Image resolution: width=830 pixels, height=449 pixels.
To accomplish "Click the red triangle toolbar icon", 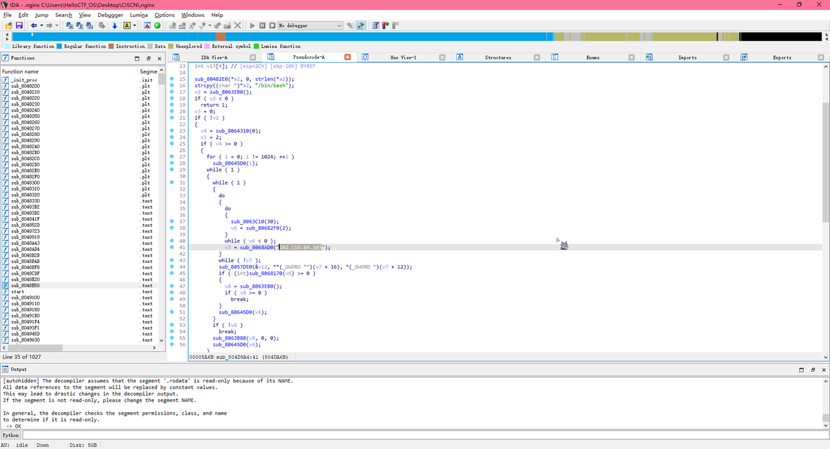I will 147,25.
